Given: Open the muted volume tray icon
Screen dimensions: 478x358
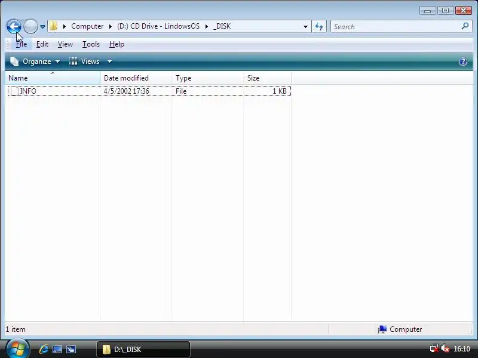Looking at the screenshot, I should pos(445,348).
